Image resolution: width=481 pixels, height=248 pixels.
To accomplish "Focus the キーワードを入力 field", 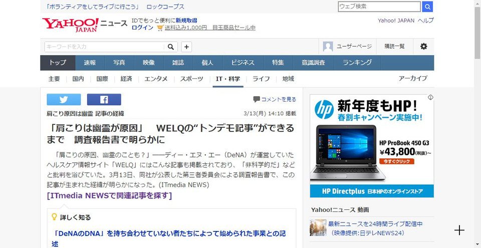I will 104,47.
